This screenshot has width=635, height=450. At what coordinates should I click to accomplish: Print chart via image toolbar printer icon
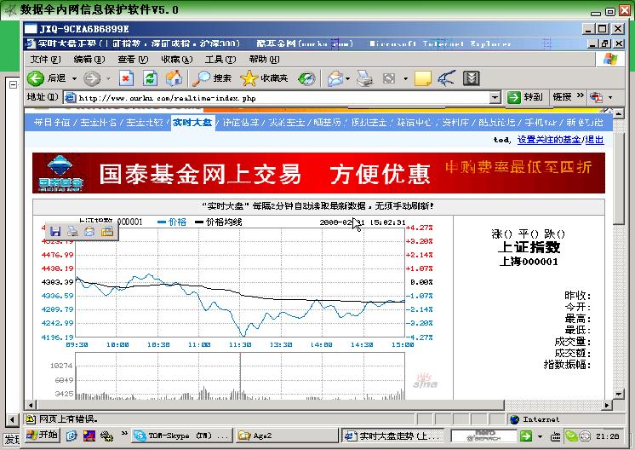click(x=72, y=231)
